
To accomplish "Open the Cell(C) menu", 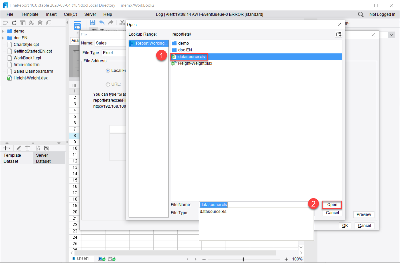I will (70, 14).
